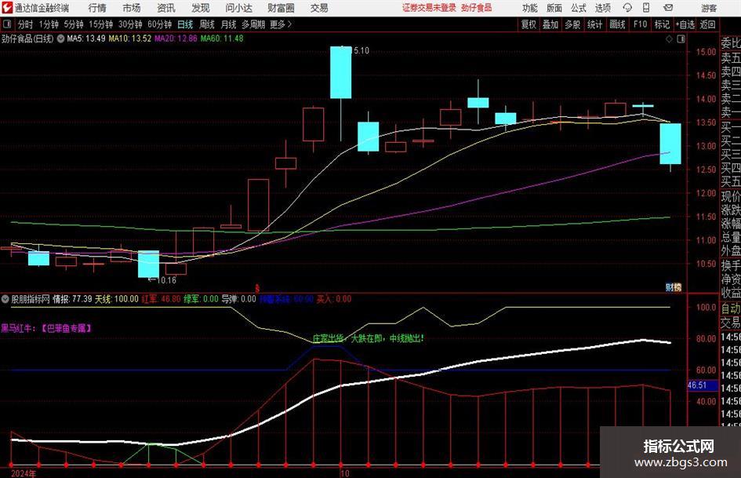The width and height of the screenshot is (741, 478).
Task: Click the diamond icon above chart
Action: (669, 39)
